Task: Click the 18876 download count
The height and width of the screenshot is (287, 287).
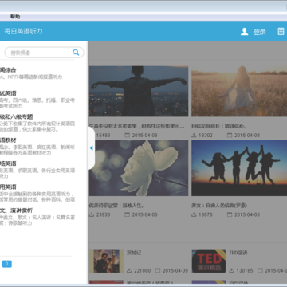Action: coord(206,214)
